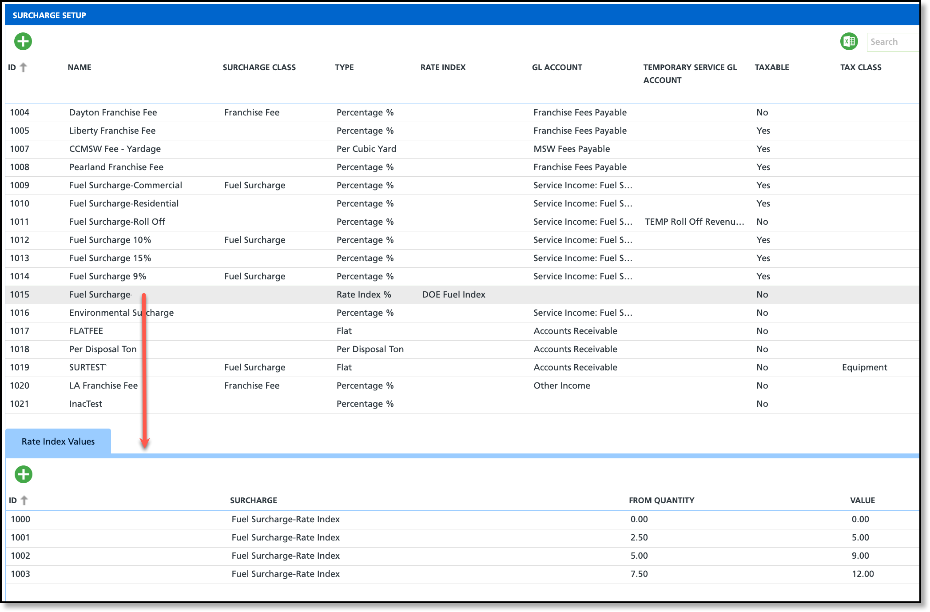This screenshot has height=612, width=930.
Task: Select the Dayton Franchise Fee row
Action: pyautogui.click(x=113, y=112)
